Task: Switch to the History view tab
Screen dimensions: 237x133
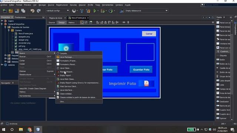Action: coord(71,23)
